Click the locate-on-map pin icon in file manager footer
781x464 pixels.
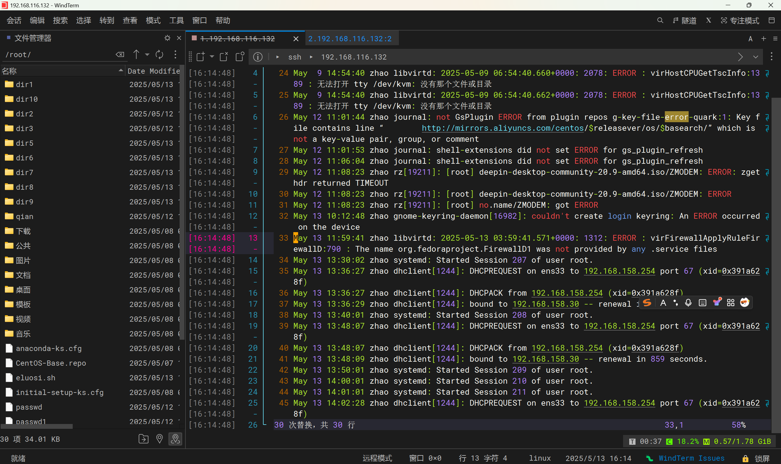point(159,439)
